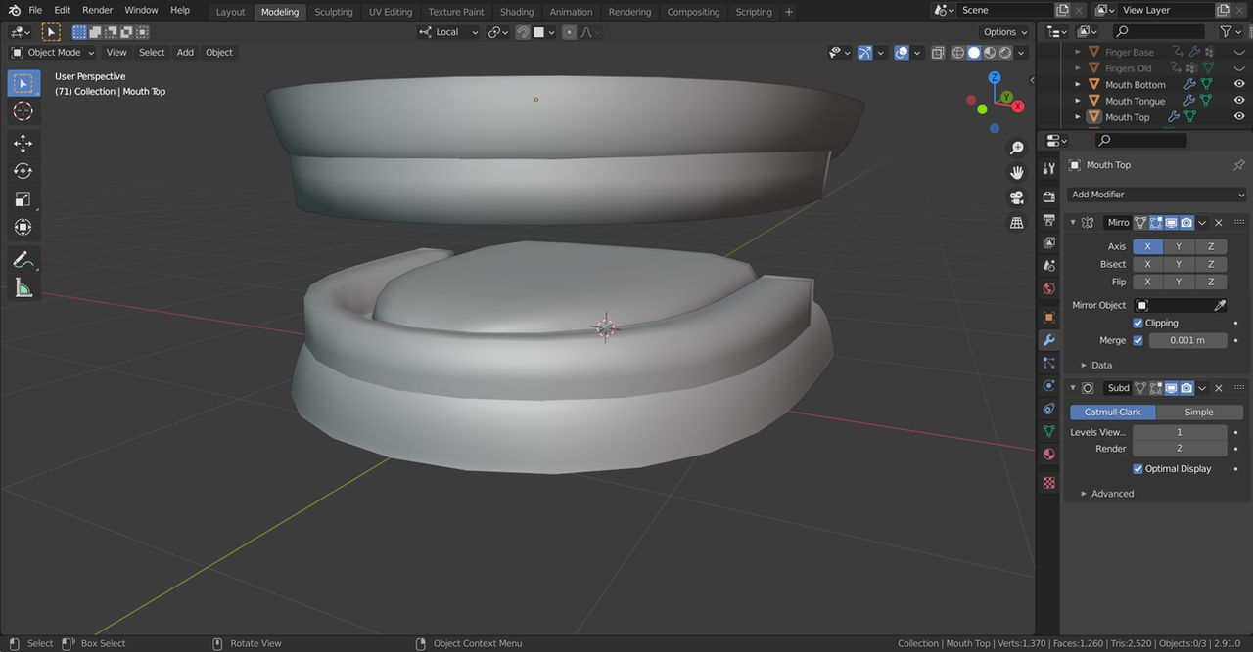Uncheck the Optimal Display checkbox
Viewport: 1253px width, 652px height.
pos(1137,469)
